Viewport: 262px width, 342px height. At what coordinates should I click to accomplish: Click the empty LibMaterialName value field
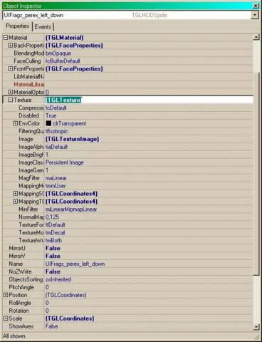click(x=149, y=76)
